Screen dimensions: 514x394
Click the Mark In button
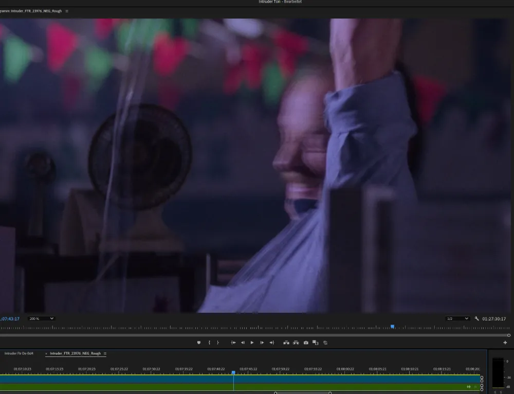[x=209, y=343]
